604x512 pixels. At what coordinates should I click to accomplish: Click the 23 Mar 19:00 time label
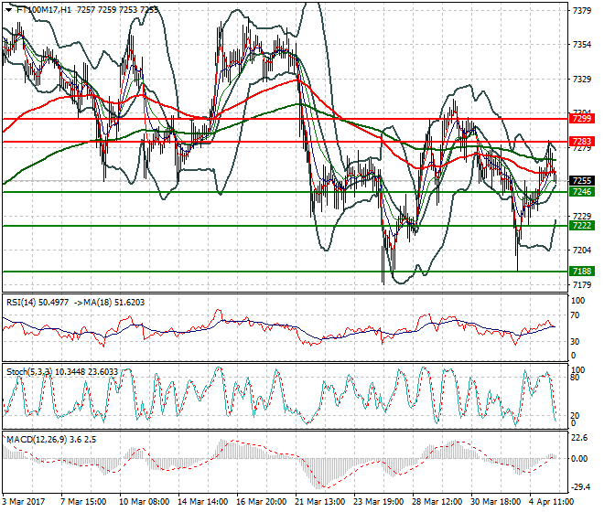[x=378, y=502]
